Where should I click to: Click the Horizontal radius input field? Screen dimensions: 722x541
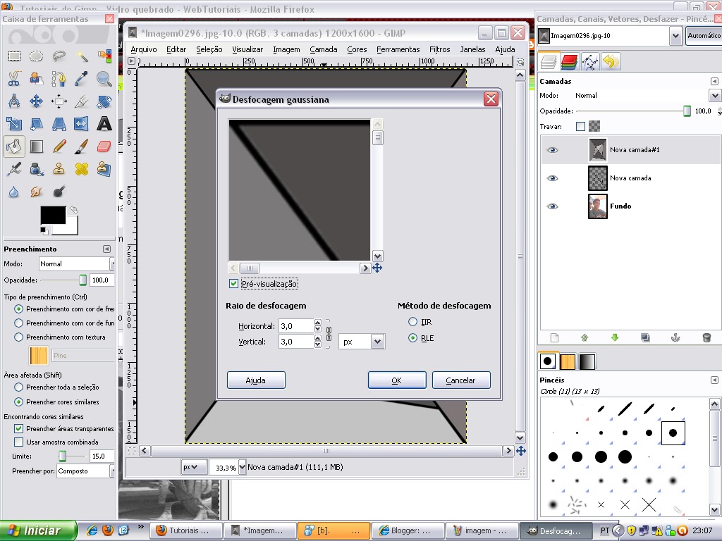click(x=296, y=325)
